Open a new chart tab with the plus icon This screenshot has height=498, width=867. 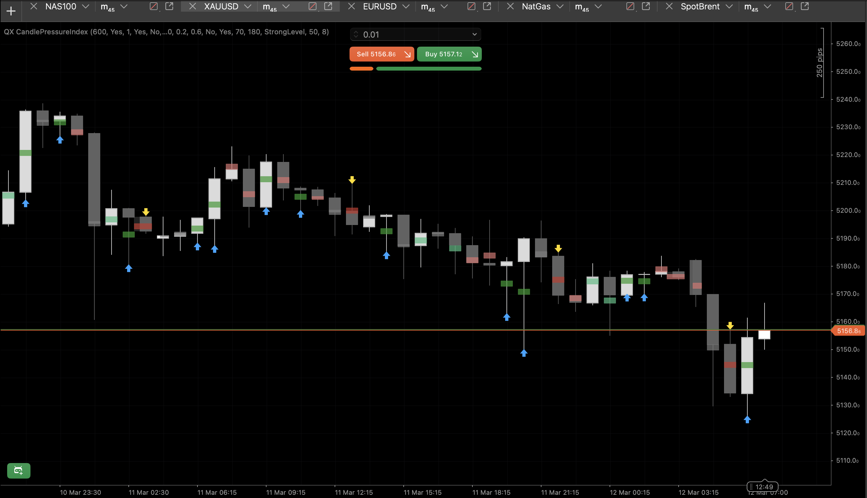tap(11, 11)
